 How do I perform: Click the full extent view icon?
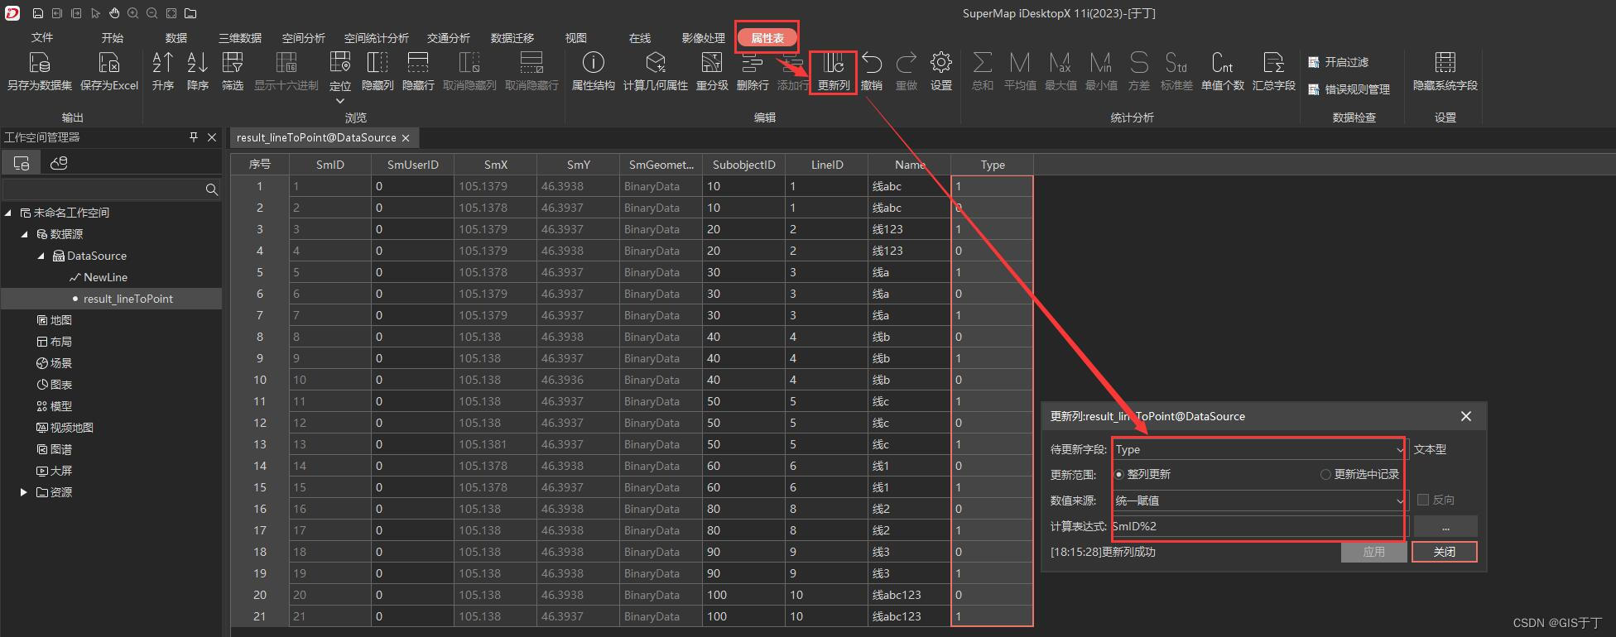(x=171, y=13)
